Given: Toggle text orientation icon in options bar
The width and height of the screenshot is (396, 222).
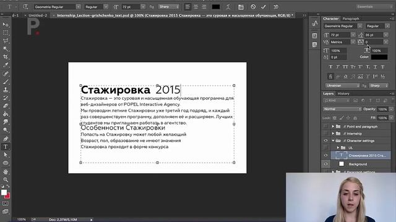Looking at the screenshot, I should click(x=25, y=7).
